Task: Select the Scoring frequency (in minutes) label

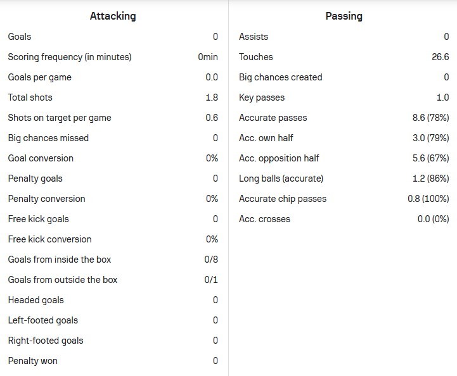Action: pos(70,57)
